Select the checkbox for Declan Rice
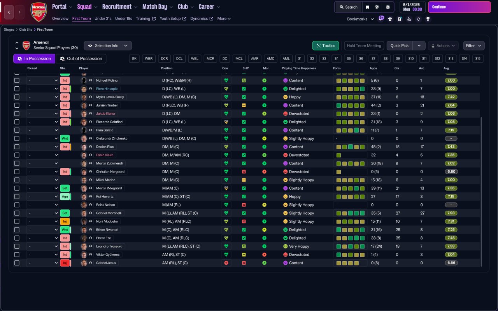498x311 pixels. pyautogui.click(x=17, y=147)
